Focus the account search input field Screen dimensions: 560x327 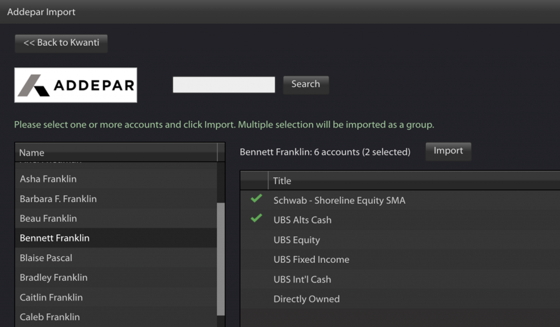pos(224,84)
